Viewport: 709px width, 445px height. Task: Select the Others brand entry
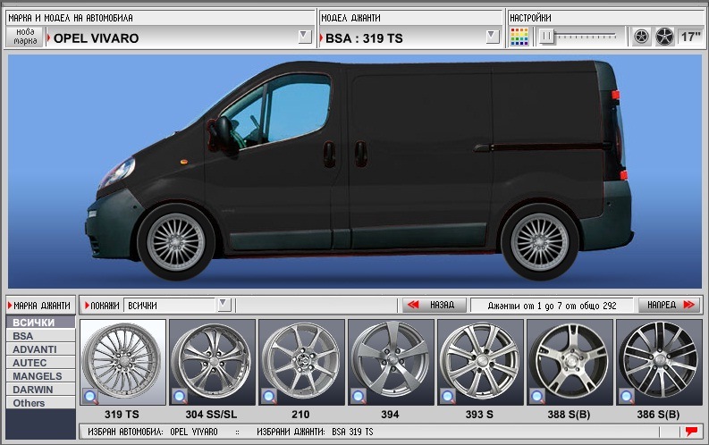coord(41,402)
